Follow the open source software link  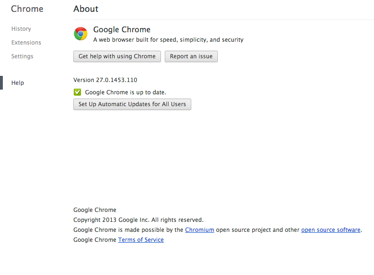click(x=330, y=230)
